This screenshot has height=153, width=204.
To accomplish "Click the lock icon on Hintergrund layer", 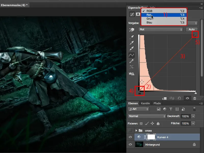I will point(194,144).
